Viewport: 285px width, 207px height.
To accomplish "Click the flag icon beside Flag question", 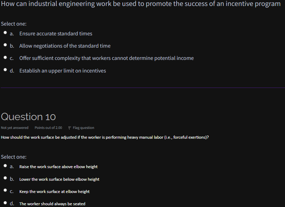I will coord(69,127).
